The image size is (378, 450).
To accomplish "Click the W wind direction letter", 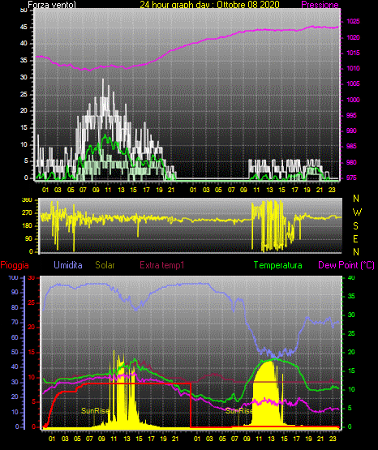I will [x=357, y=212].
